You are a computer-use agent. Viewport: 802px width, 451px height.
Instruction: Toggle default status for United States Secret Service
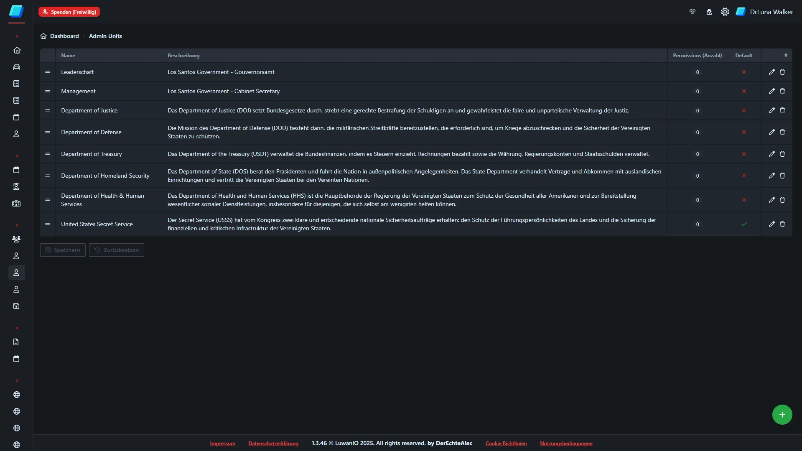[744, 224]
